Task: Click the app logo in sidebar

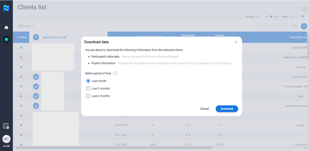Action: point(6,8)
